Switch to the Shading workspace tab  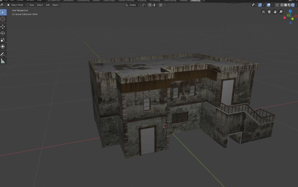tap(183, 1)
